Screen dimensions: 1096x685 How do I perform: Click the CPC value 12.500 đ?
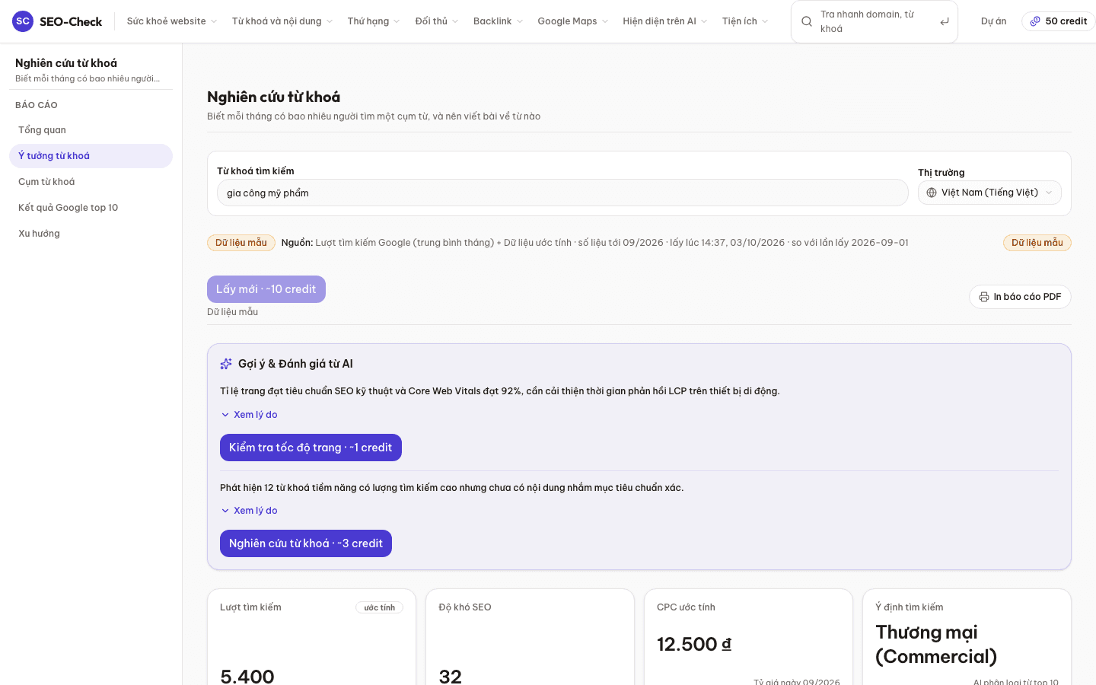click(x=694, y=644)
